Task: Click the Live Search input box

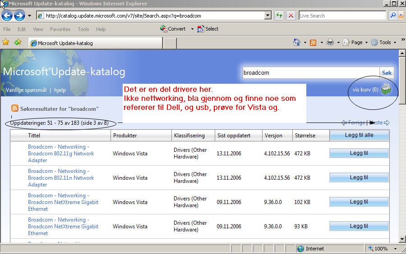Action: (342, 16)
